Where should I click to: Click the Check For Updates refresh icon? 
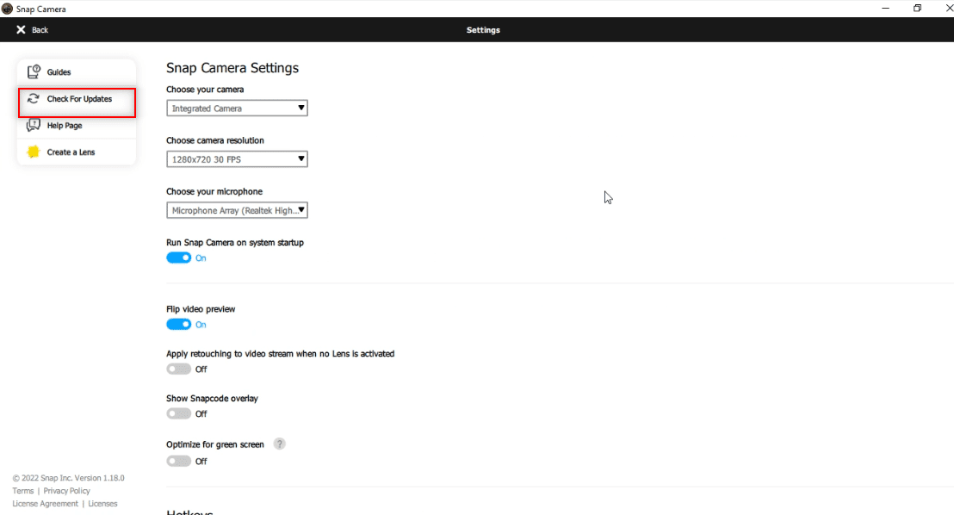point(34,99)
